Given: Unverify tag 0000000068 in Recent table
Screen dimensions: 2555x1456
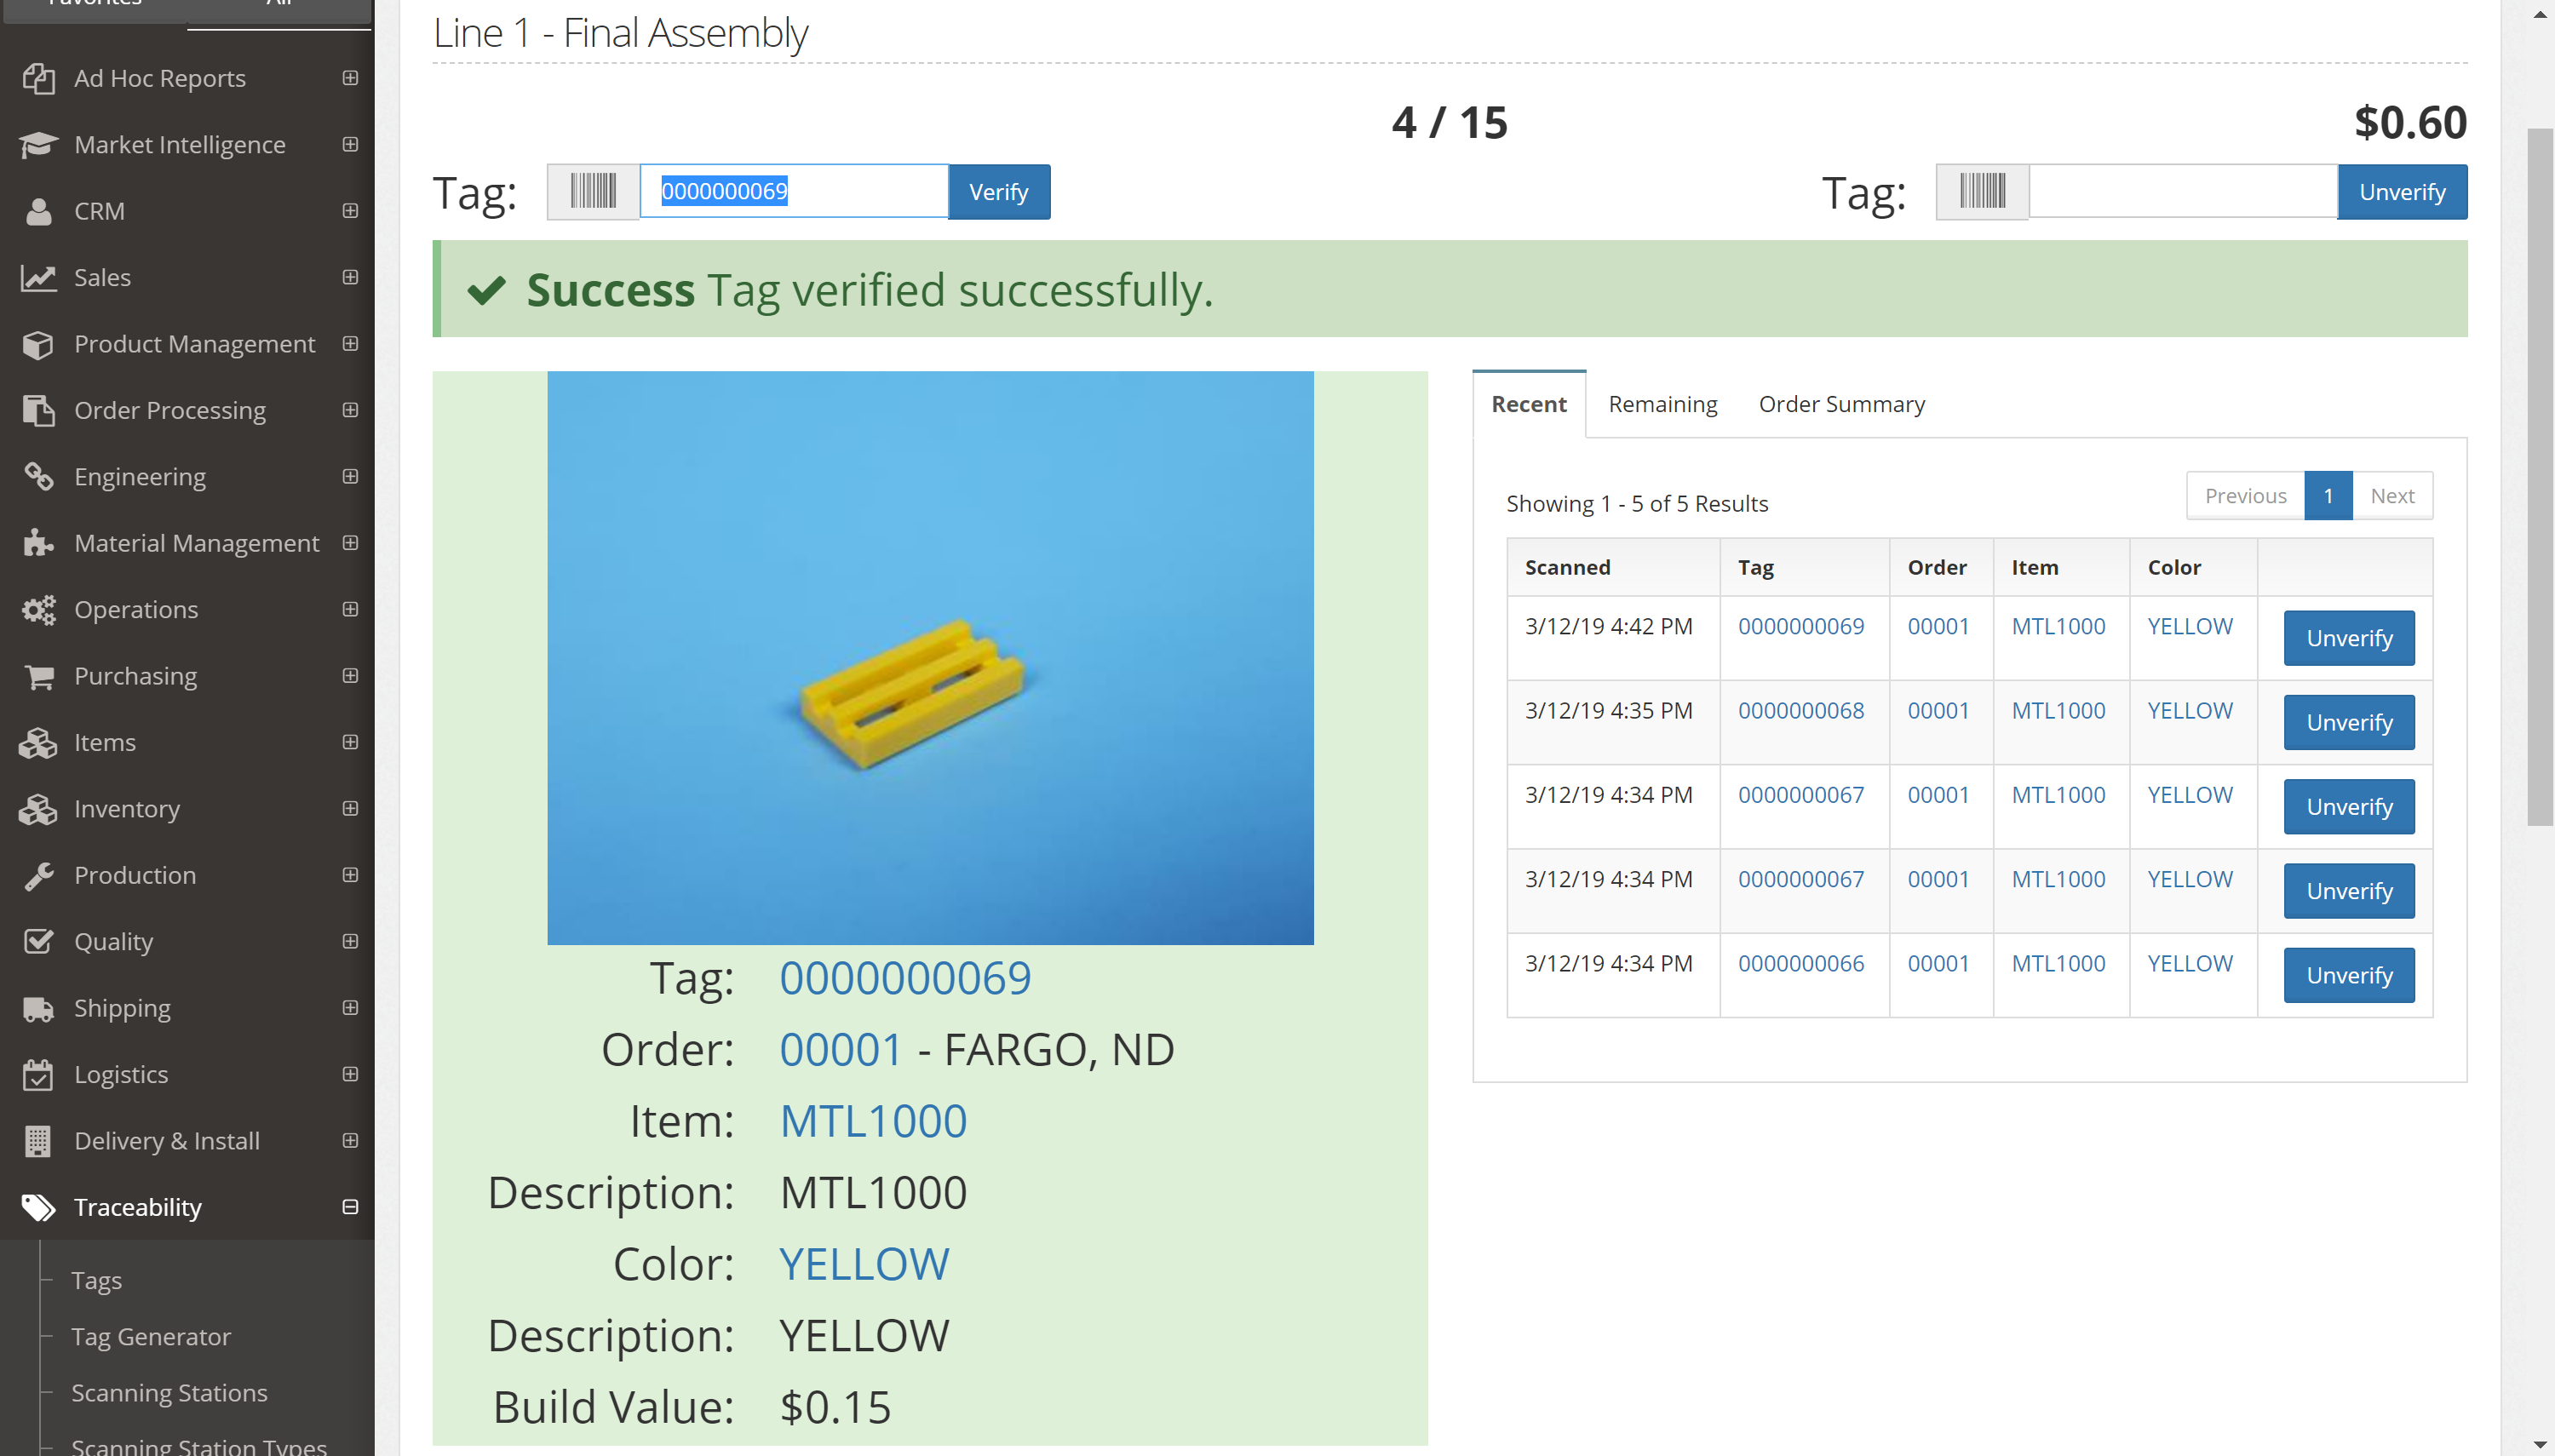Looking at the screenshot, I should click(x=2349, y=722).
